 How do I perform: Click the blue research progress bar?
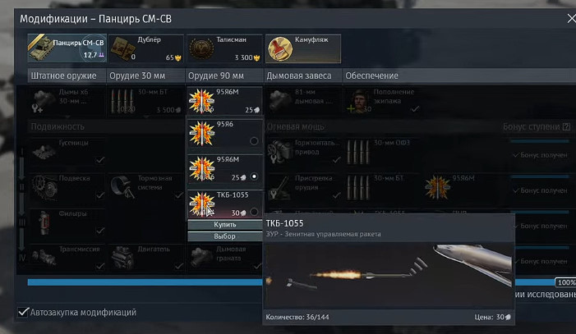tap(145, 281)
